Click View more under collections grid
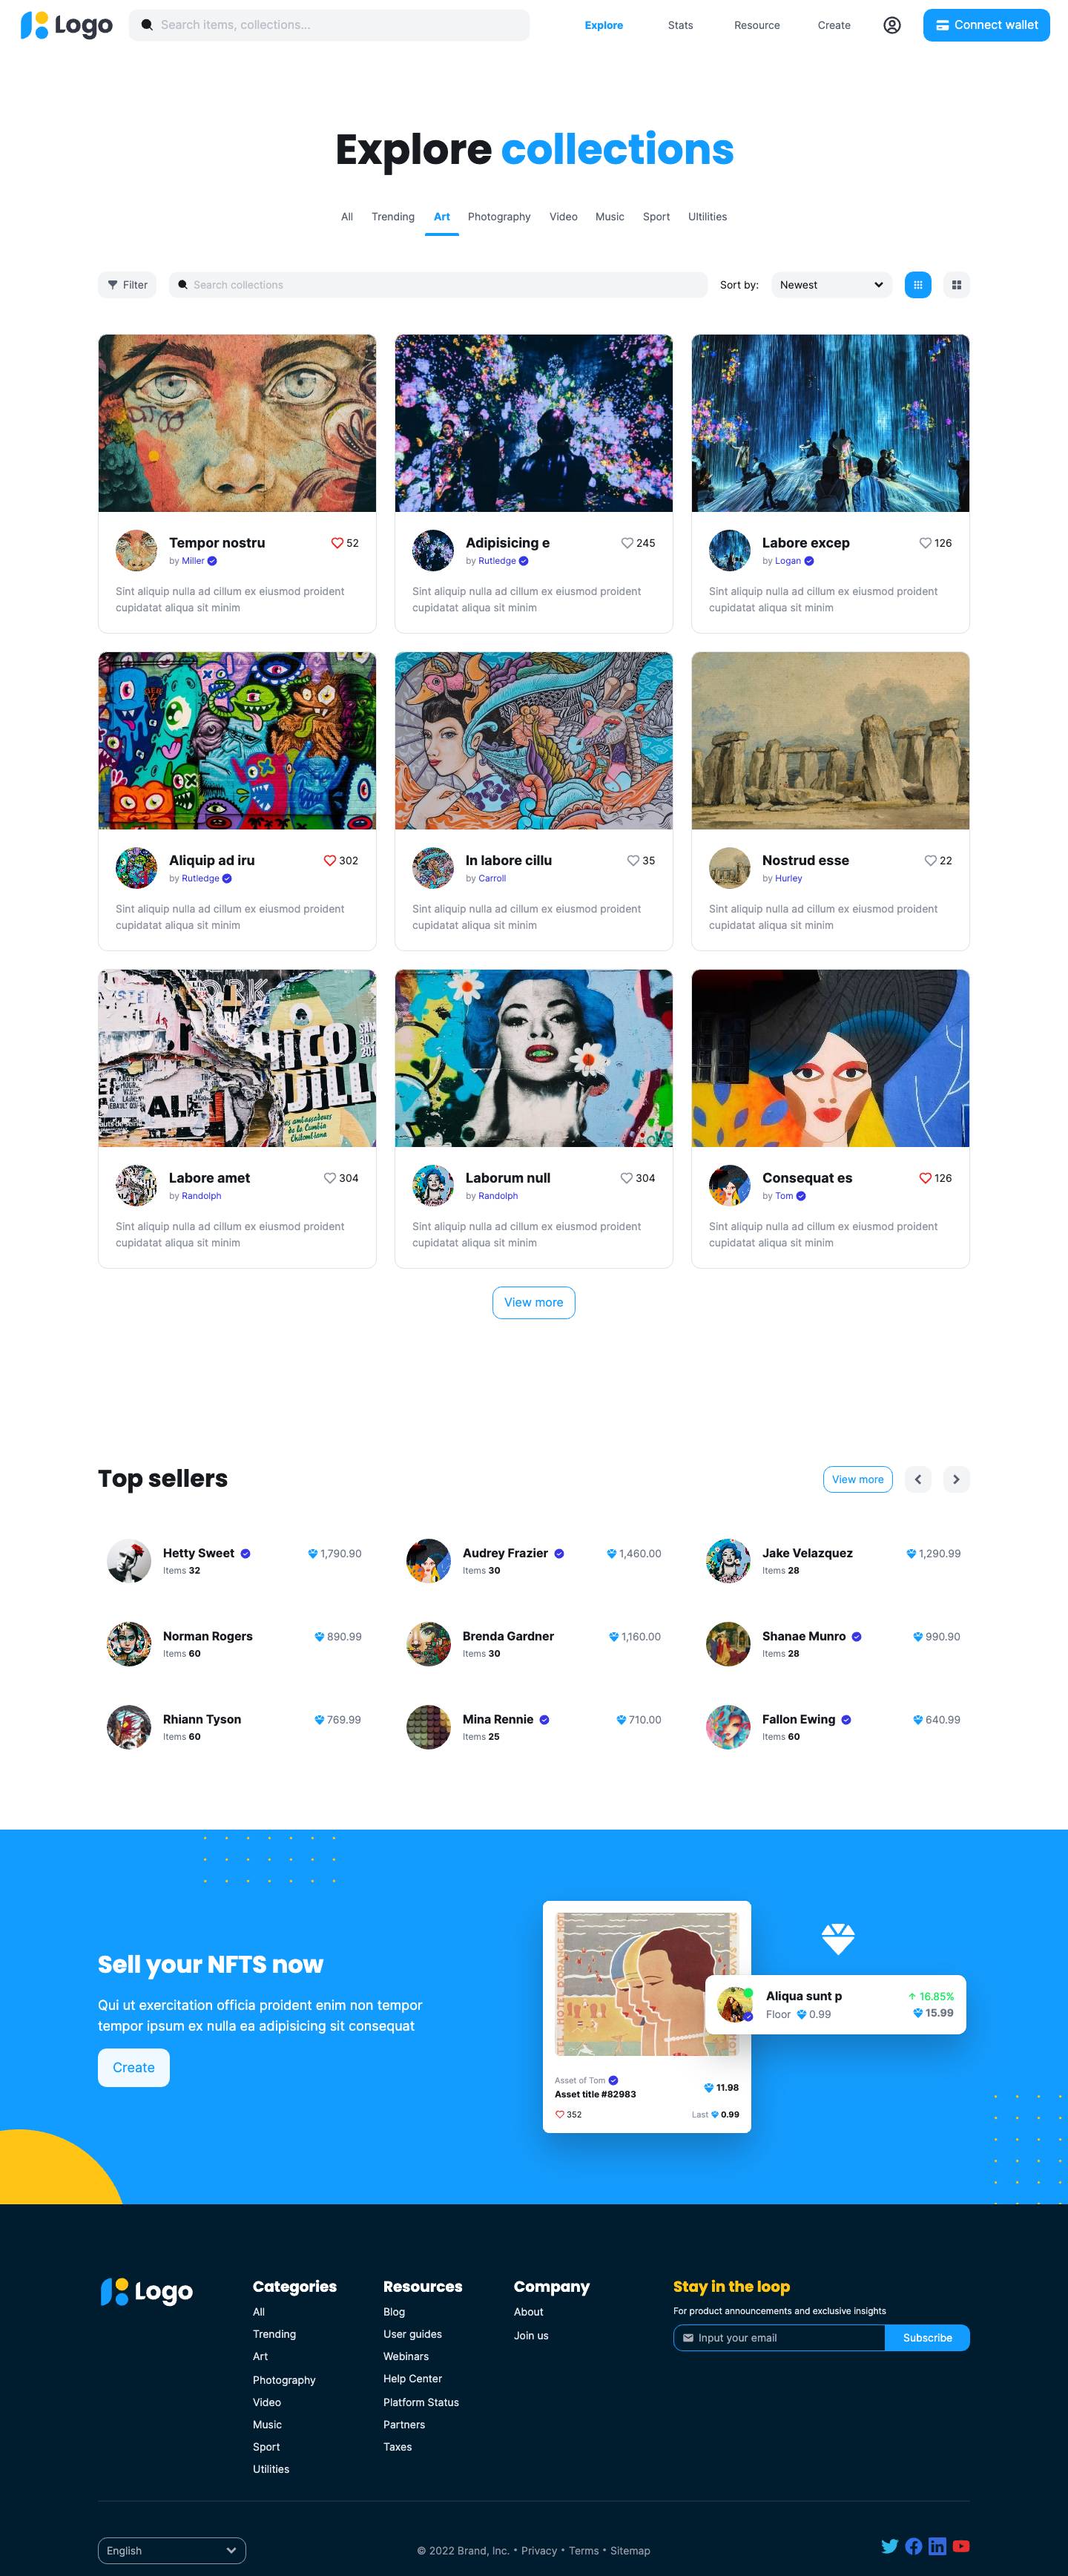This screenshot has width=1068, height=2576. [533, 1302]
